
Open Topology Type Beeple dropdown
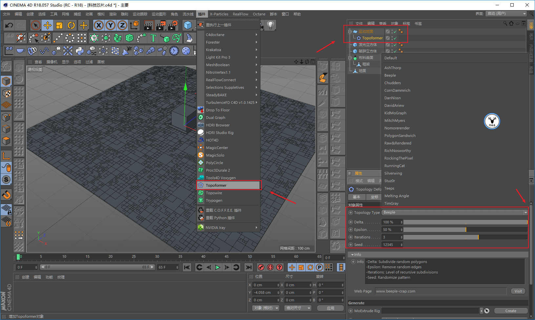[455, 213]
